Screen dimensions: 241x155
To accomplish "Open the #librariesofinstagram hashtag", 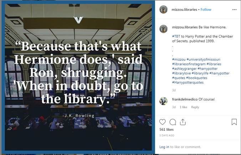I will click(189, 64).
